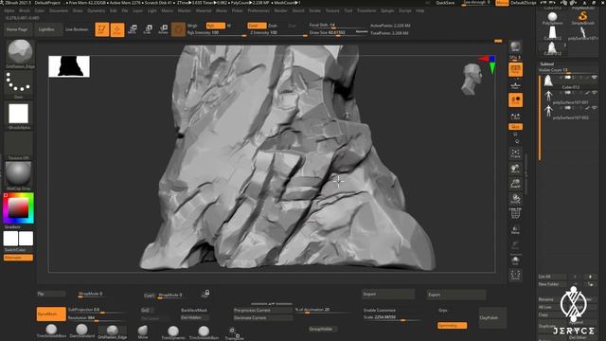Open the Dots stroke picker
The image size is (606, 341).
point(19,83)
